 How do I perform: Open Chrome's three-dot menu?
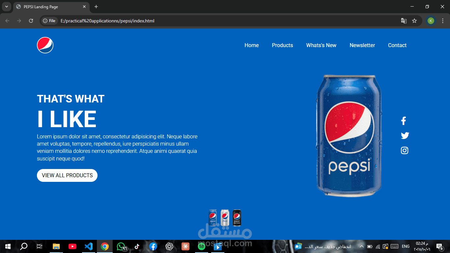(x=443, y=20)
